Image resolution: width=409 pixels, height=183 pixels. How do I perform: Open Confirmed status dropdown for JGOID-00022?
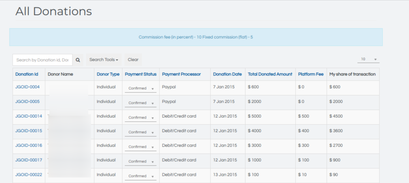(x=140, y=176)
